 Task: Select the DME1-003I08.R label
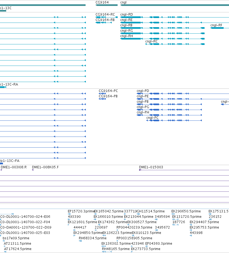pos(14,167)
